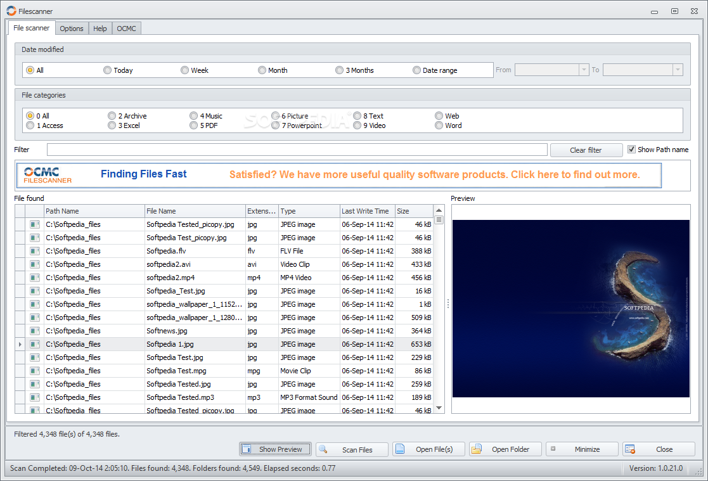Image resolution: width=708 pixels, height=481 pixels.
Task: Switch to the Help tab
Action: (100, 29)
